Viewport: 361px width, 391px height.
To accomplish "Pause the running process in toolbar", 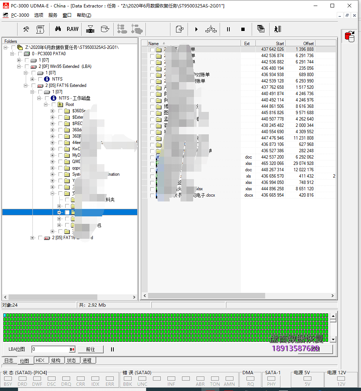I will (x=228, y=29).
